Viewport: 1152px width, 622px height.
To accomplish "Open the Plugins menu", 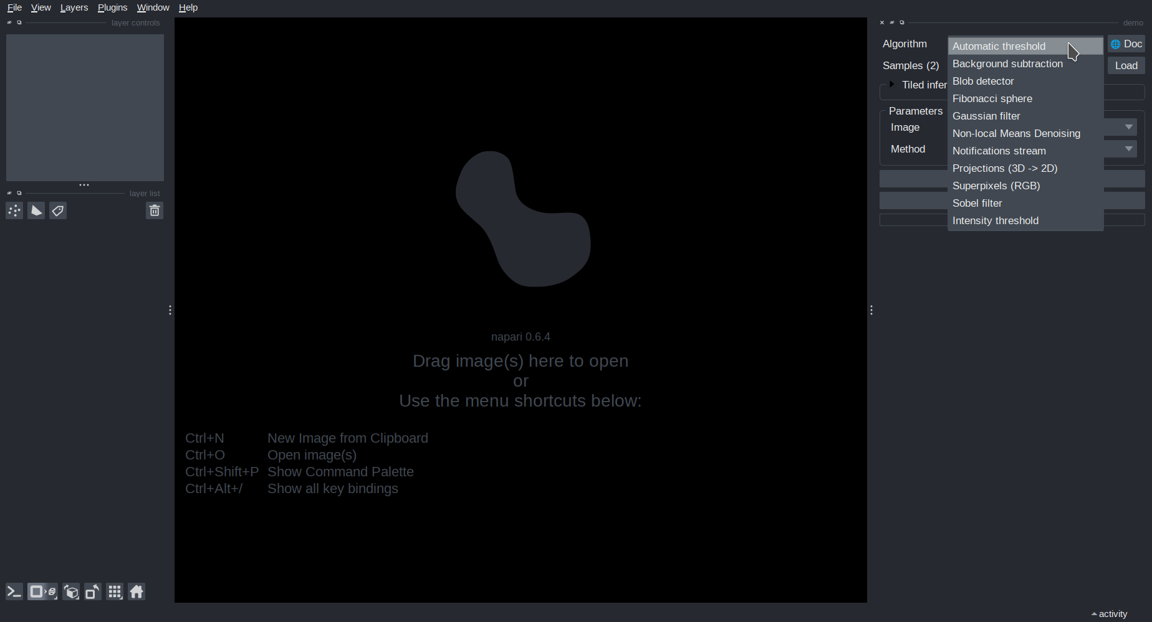I will pyautogui.click(x=112, y=7).
